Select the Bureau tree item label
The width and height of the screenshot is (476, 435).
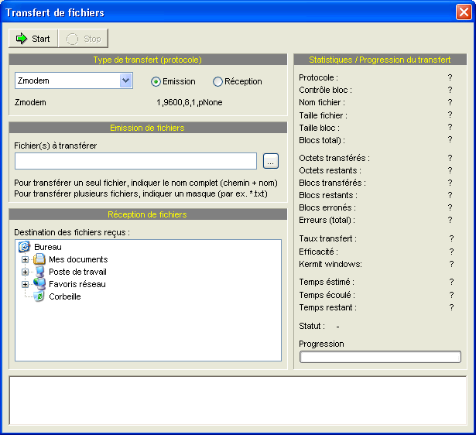(x=47, y=247)
